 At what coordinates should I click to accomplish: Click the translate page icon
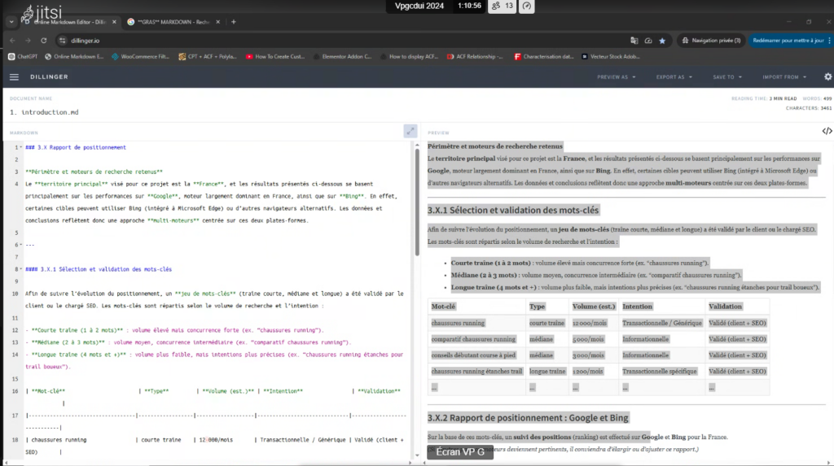(x=634, y=40)
